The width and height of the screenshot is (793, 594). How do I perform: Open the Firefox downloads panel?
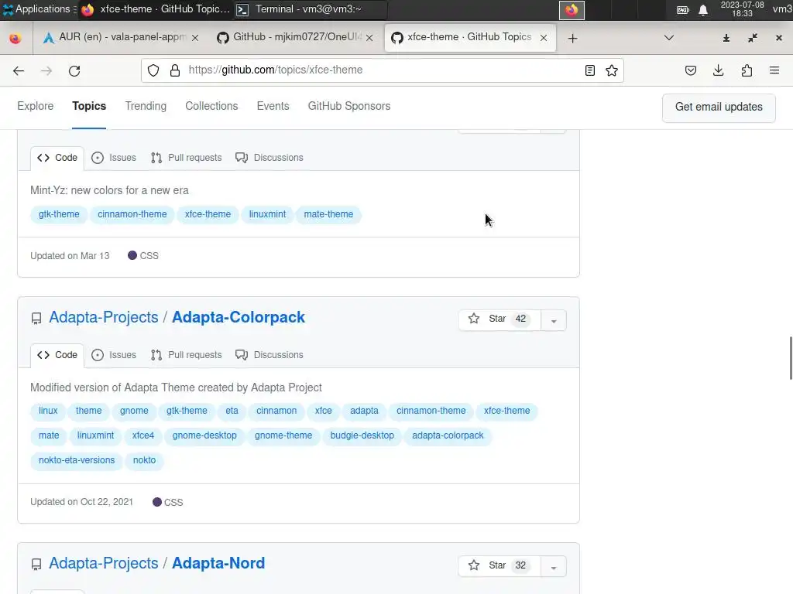coord(718,70)
